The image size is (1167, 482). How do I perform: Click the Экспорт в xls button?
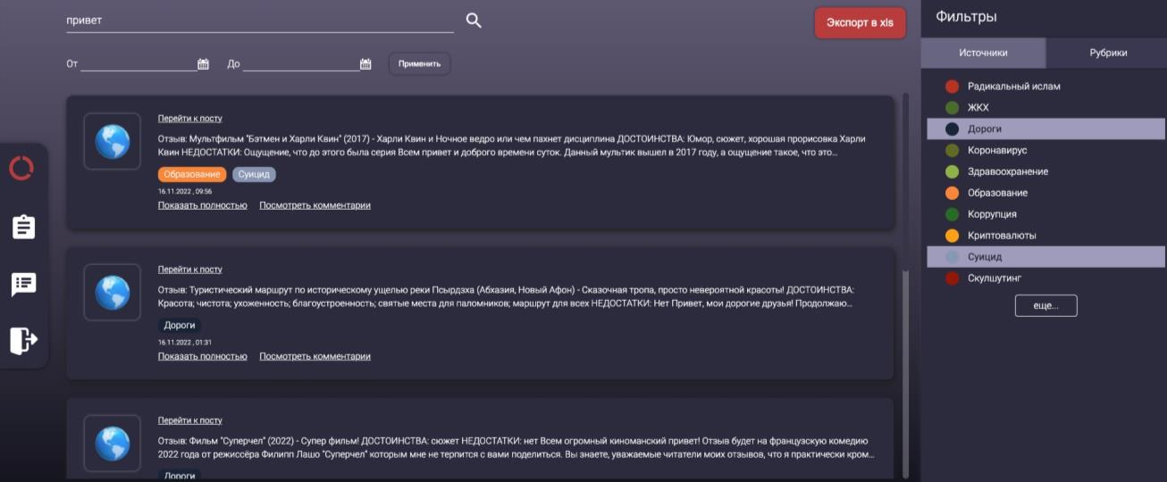pos(860,22)
